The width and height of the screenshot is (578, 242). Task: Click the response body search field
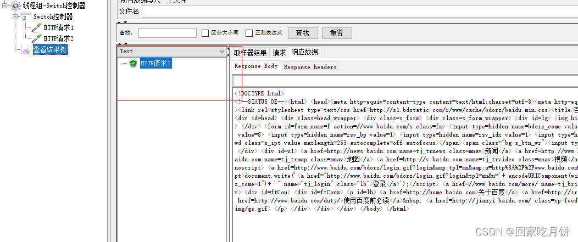tap(405, 81)
